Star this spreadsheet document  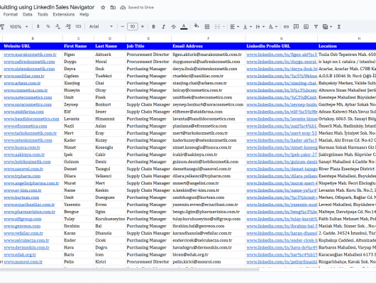[103, 7]
